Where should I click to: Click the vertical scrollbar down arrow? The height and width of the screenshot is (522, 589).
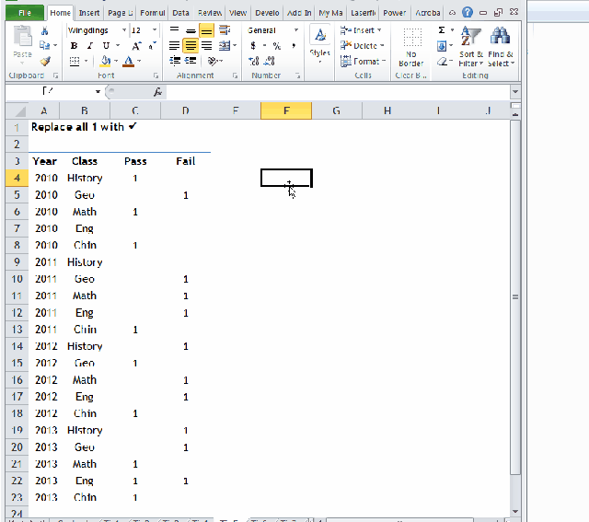[x=515, y=511]
